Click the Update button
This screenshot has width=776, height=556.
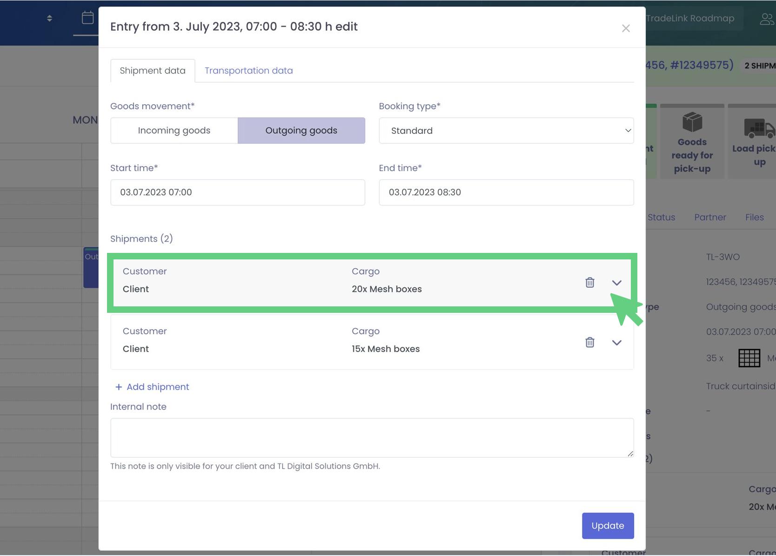pyautogui.click(x=607, y=526)
